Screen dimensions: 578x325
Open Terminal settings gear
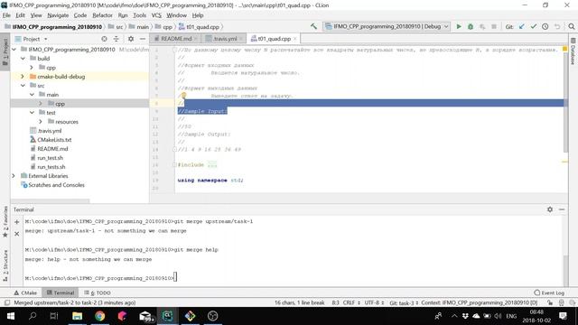click(x=550, y=209)
